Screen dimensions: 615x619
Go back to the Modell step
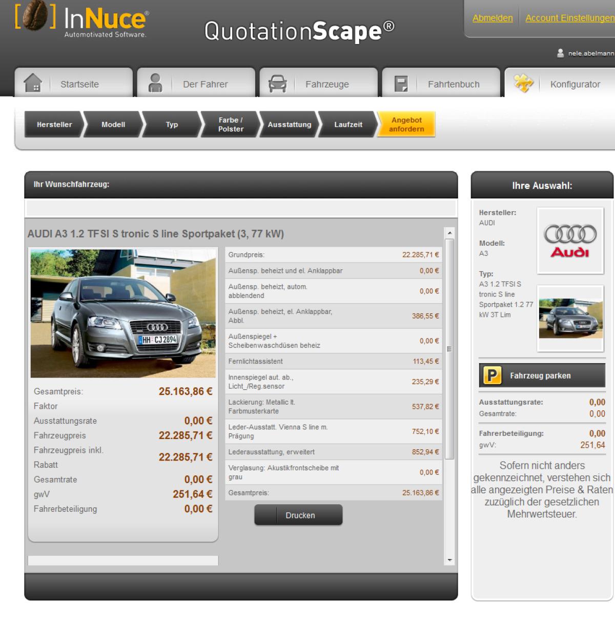(113, 125)
